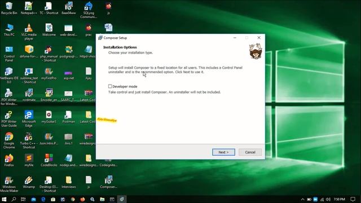
Task: Switch to Command Prompt taskbar icon
Action: 112,199
